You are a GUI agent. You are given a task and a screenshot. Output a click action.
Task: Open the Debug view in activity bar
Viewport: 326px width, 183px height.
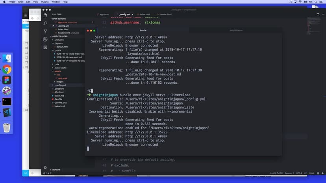click(x=45, y=39)
